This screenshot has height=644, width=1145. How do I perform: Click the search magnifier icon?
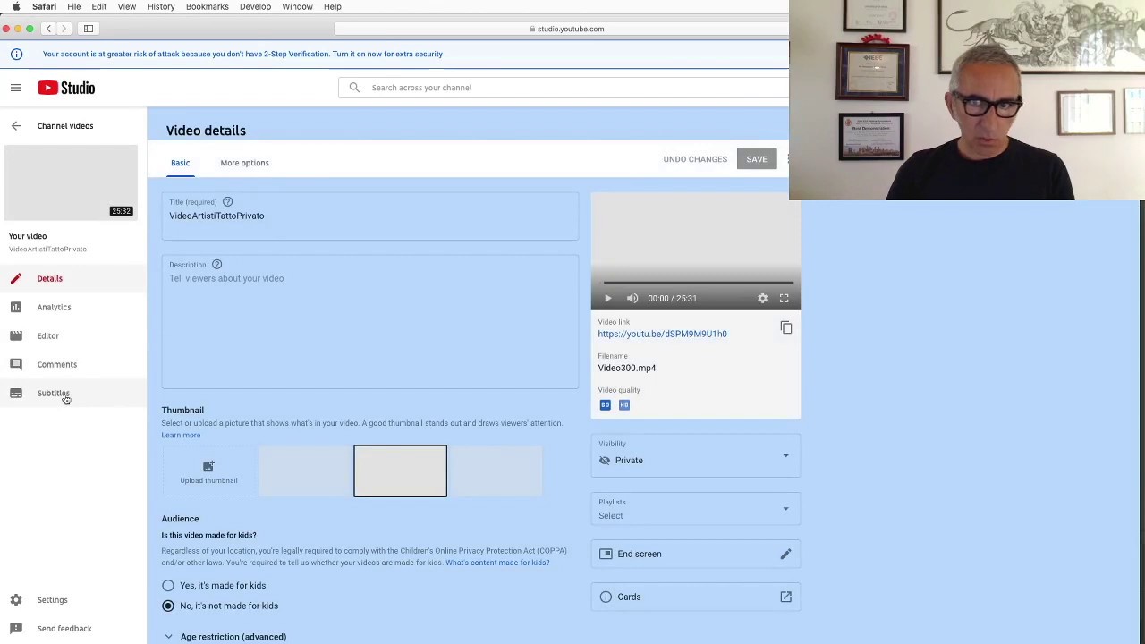tap(354, 88)
